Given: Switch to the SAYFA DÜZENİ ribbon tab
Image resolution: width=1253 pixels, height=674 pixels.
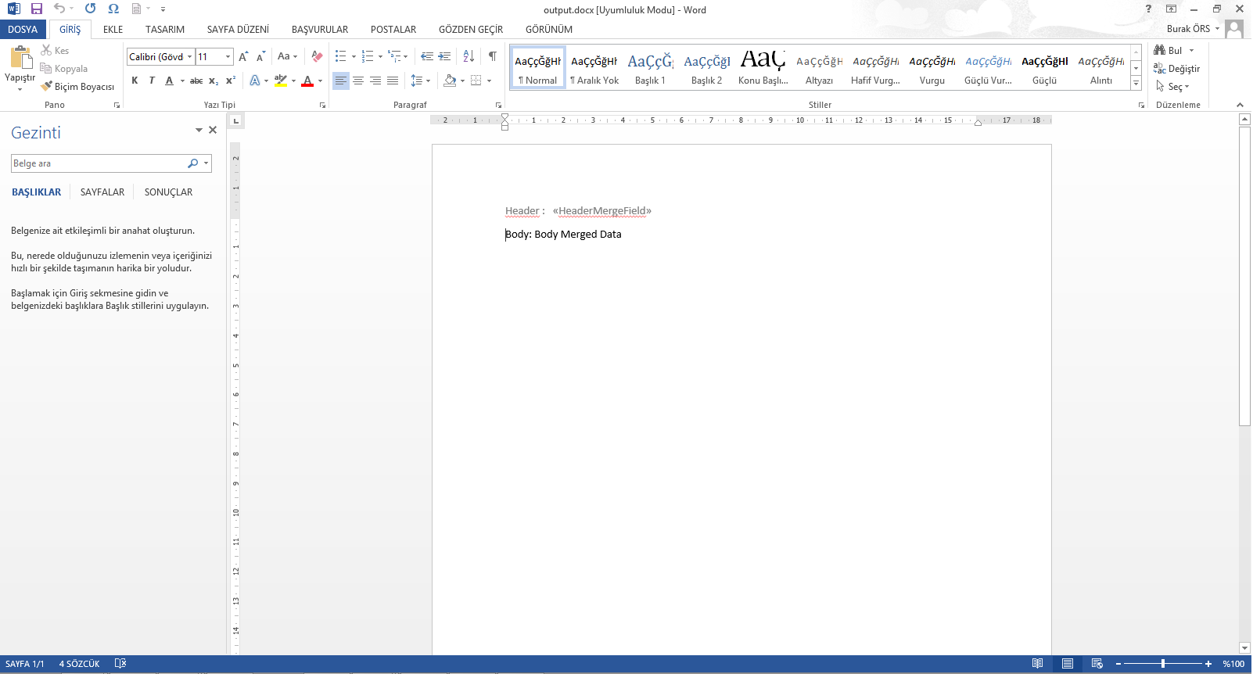Looking at the screenshot, I should pyautogui.click(x=238, y=29).
